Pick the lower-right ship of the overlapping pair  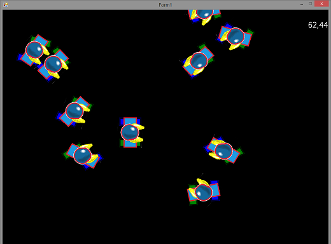(53, 64)
